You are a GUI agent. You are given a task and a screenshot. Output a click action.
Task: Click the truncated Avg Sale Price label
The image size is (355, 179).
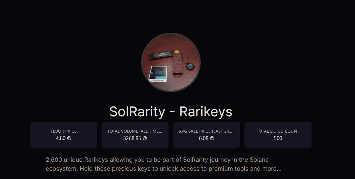206,131
